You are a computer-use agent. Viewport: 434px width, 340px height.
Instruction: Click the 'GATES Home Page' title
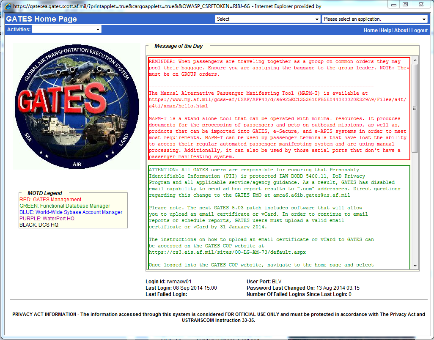pyautogui.click(x=41, y=19)
